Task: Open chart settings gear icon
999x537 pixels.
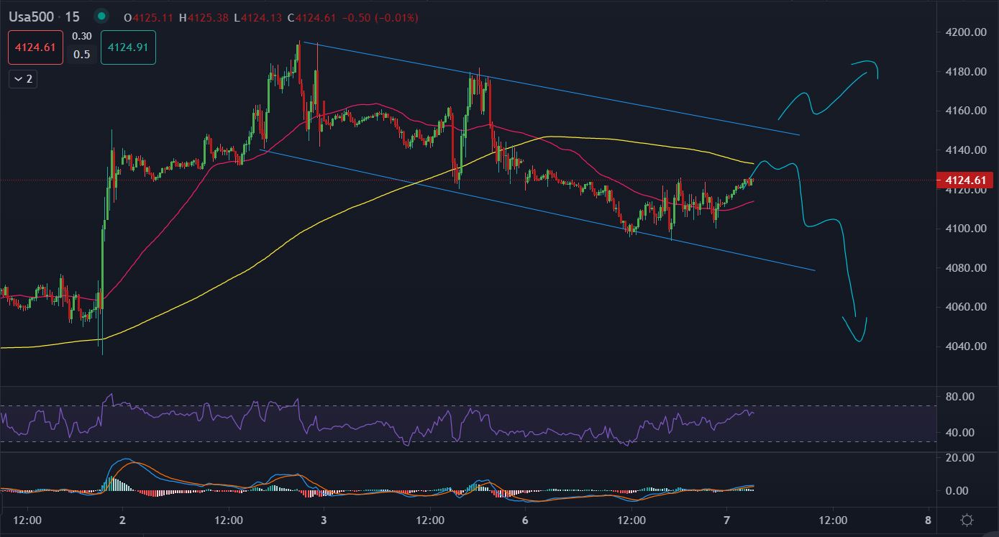Action: click(967, 520)
